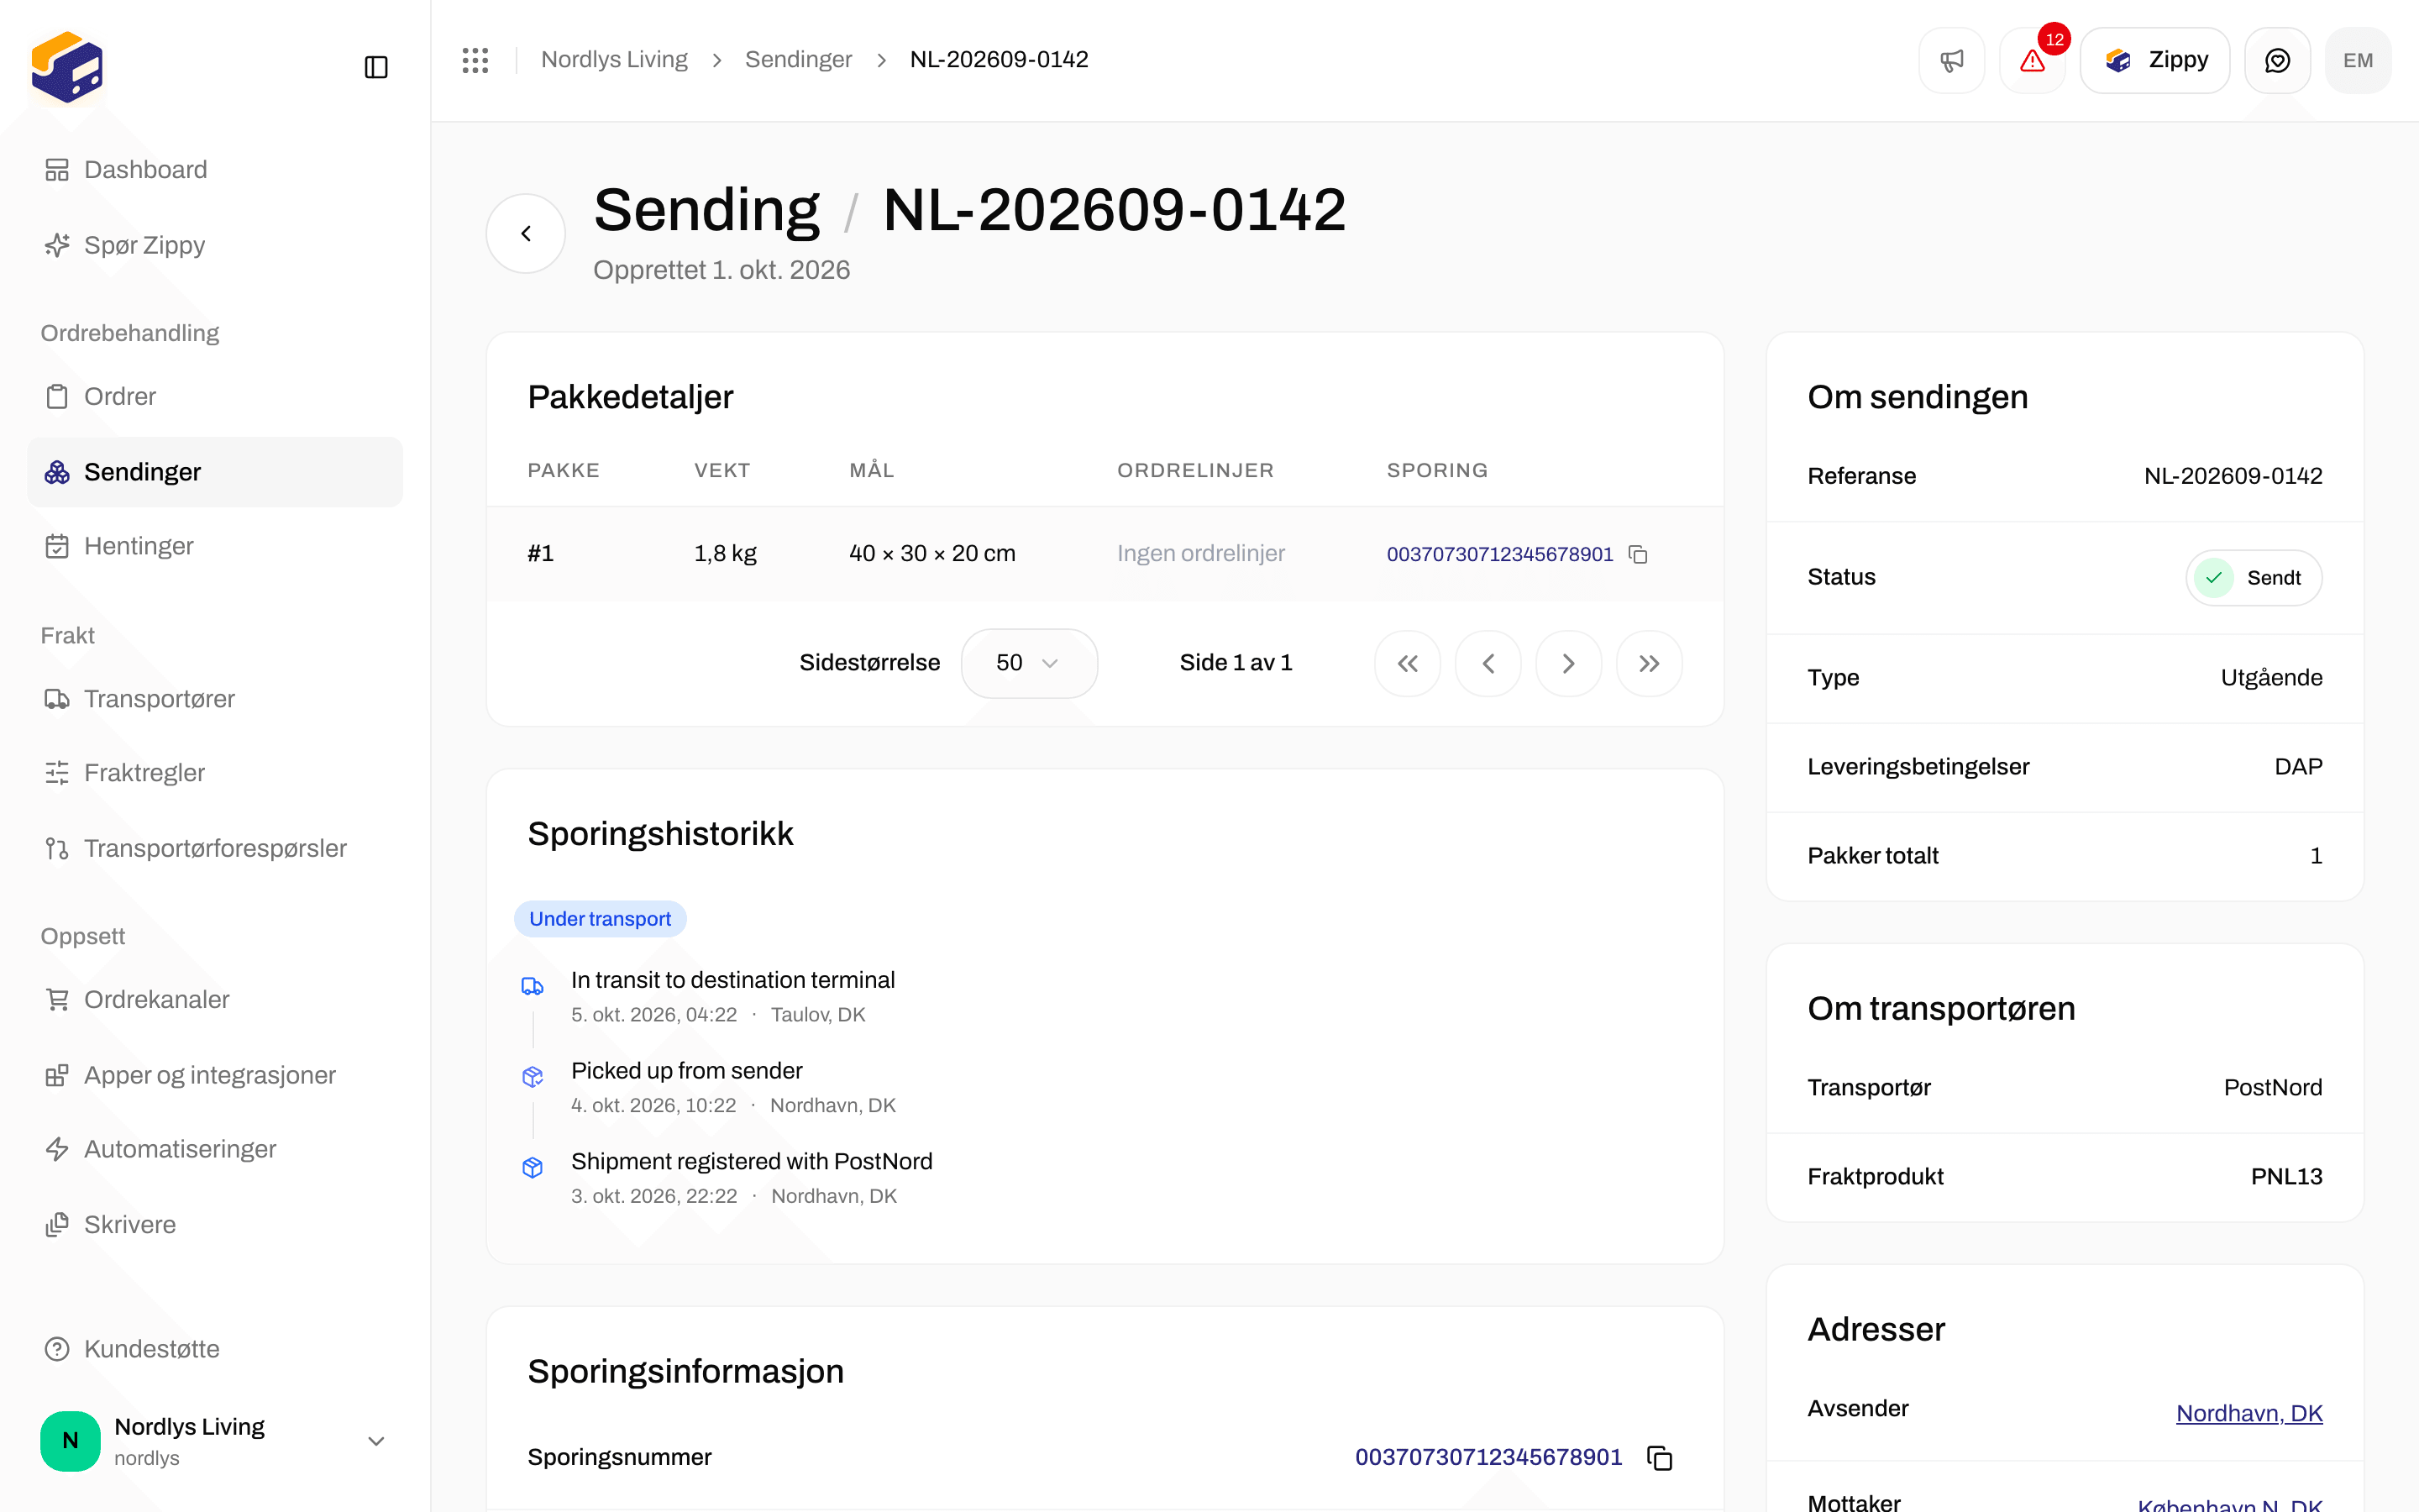Open Ordrekanaler
The image size is (2419, 1512).
(x=215, y=999)
